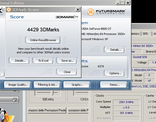Dismiss the 3DMark Score dialog via X
156x122 pixels.
[78, 10]
